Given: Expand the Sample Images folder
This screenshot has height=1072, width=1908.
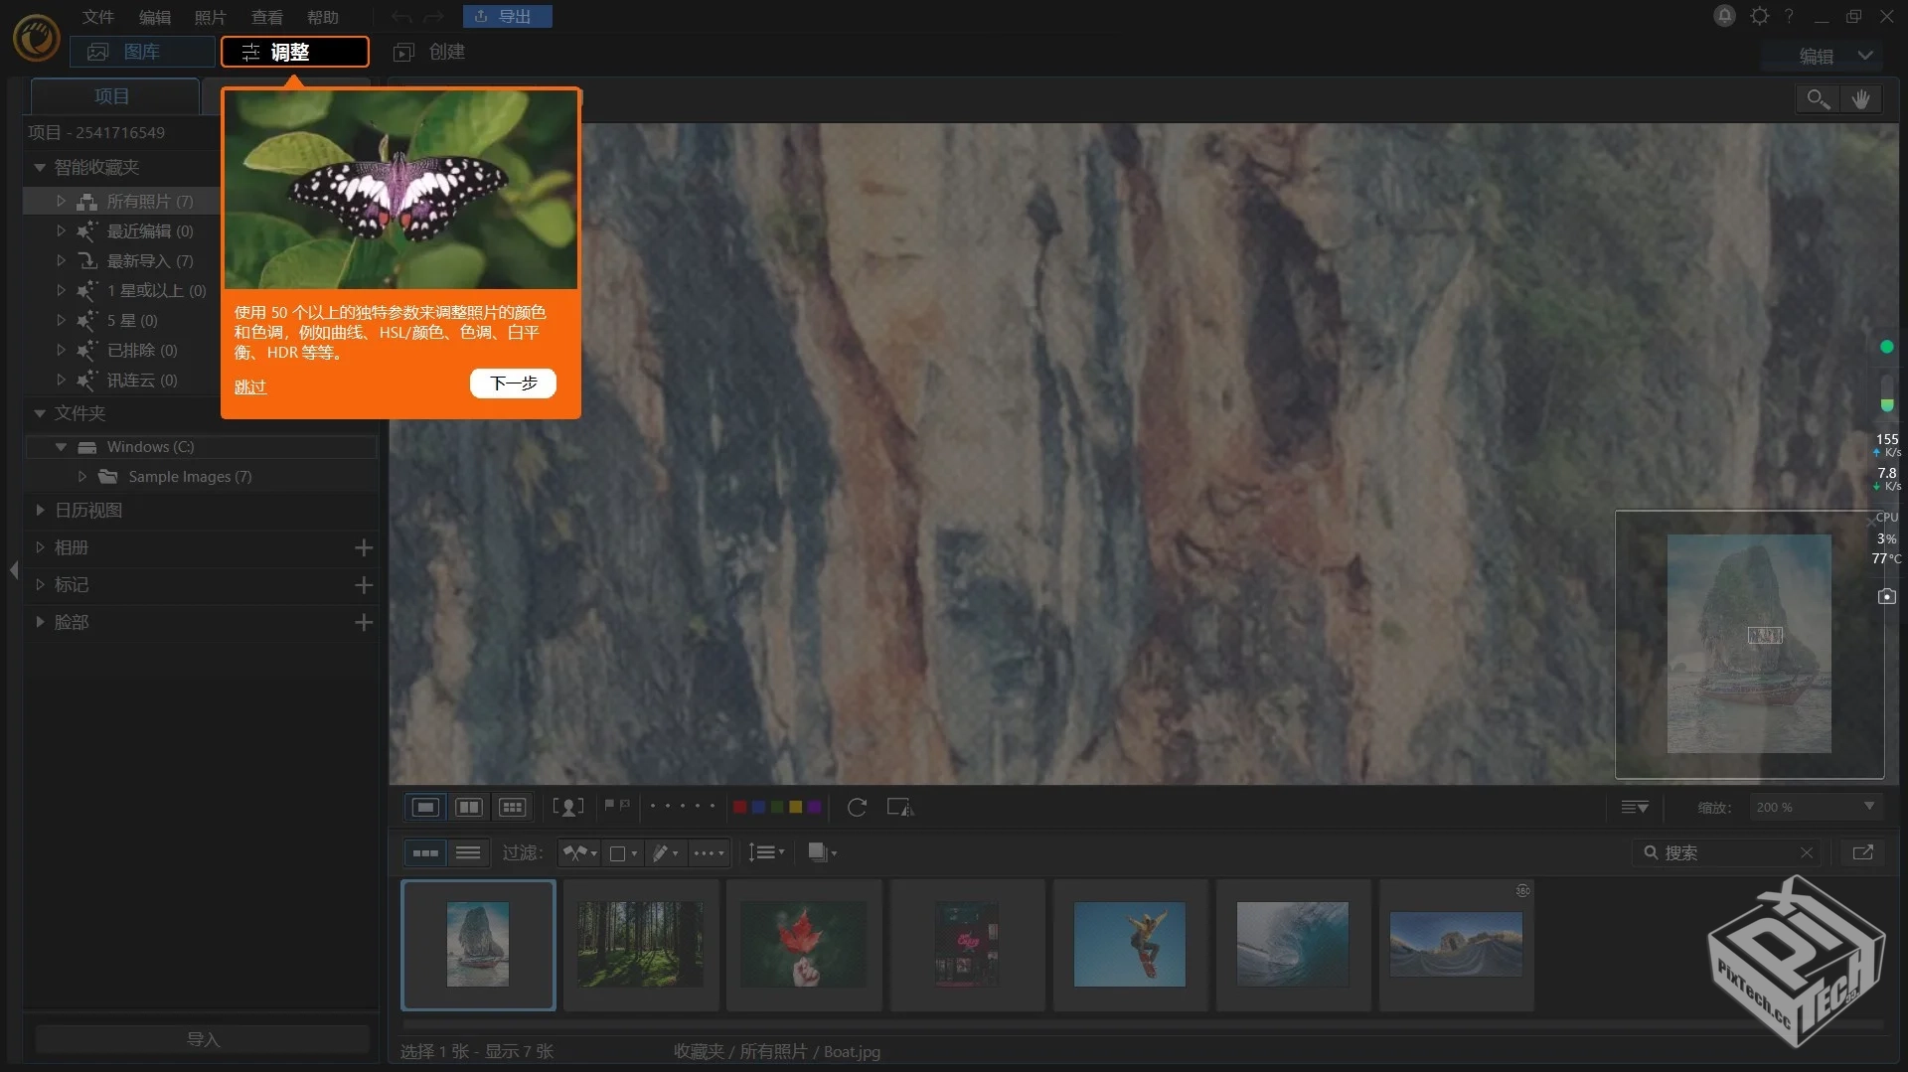Looking at the screenshot, I should (x=83, y=477).
